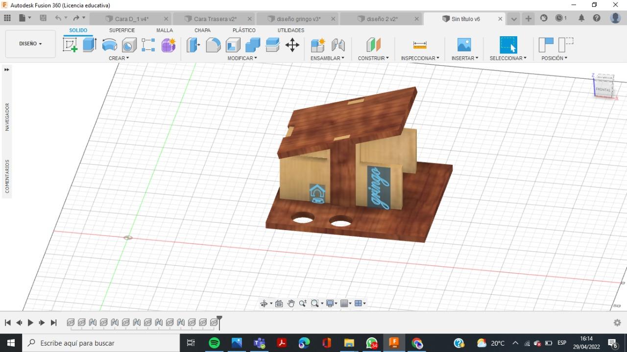Viewport: 627px width, 352px height.
Task: Expand the SELECCIONAR menu
Action: [x=508, y=58]
